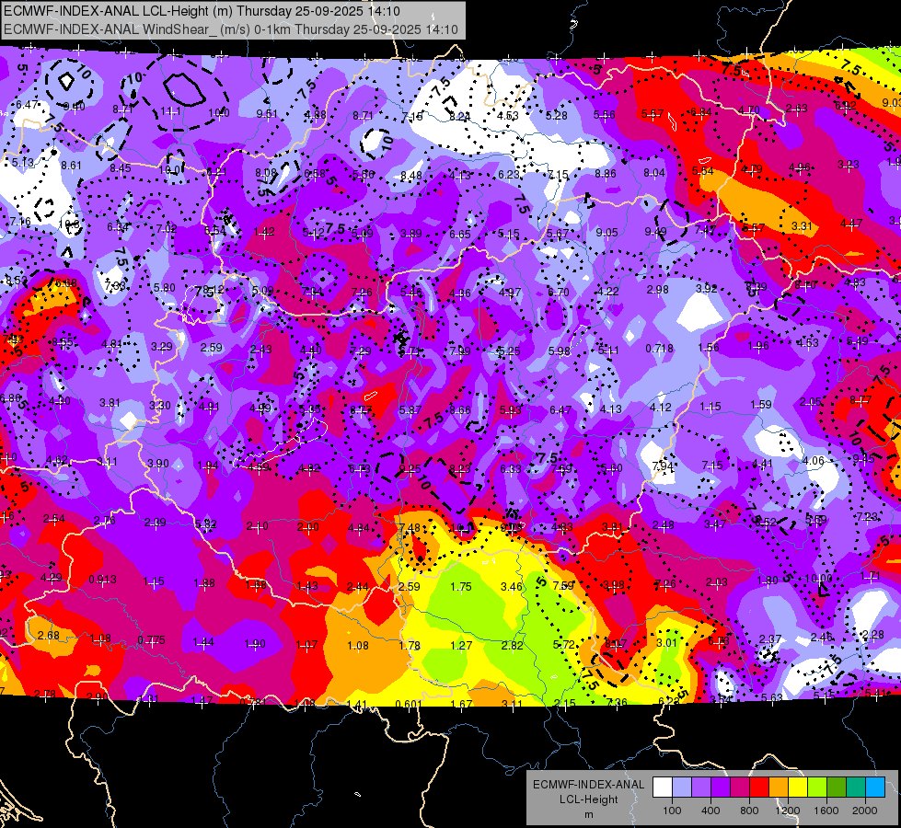The image size is (901, 828).
Task: Click the legend tick label 1200
Action: pyautogui.click(x=788, y=811)
